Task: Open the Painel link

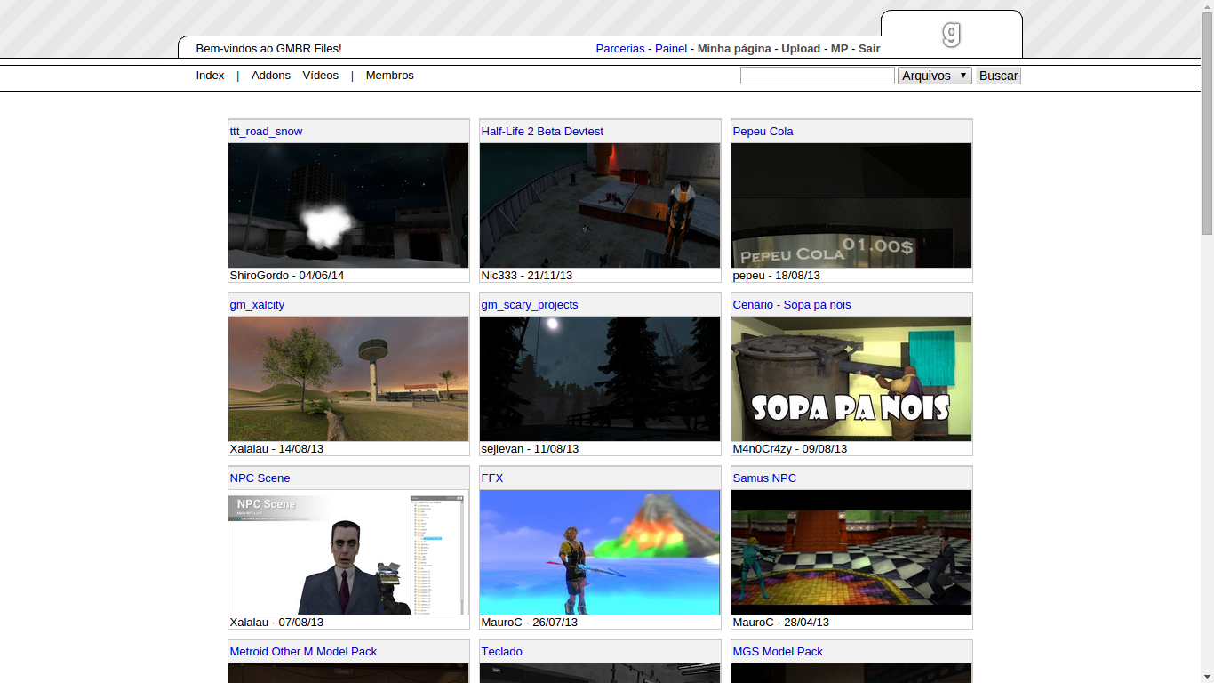Action: click(670, 49)
